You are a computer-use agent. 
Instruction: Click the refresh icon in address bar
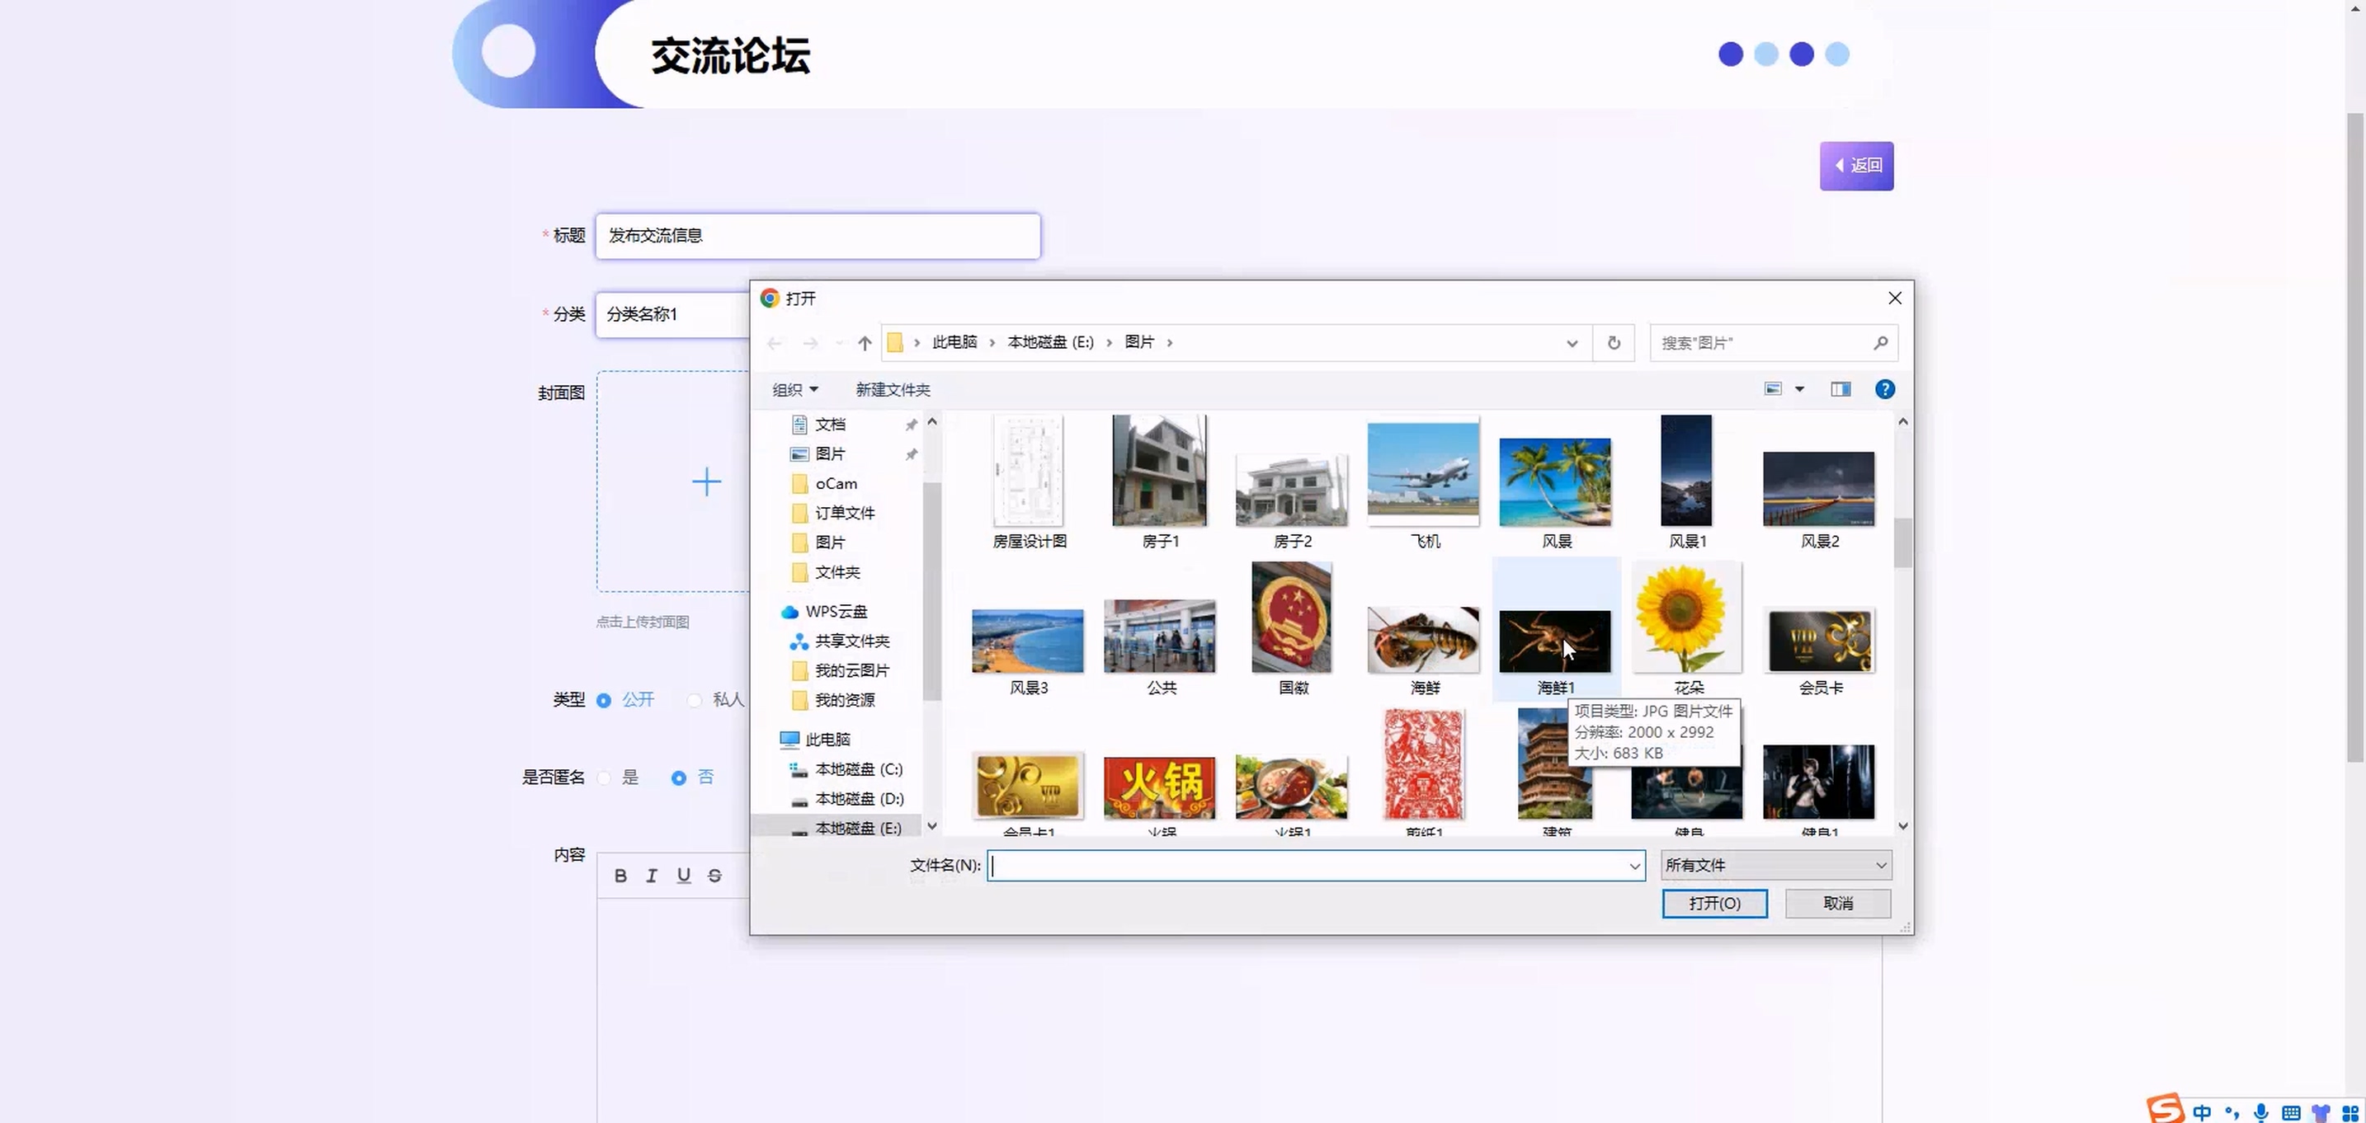(1614, 342)
